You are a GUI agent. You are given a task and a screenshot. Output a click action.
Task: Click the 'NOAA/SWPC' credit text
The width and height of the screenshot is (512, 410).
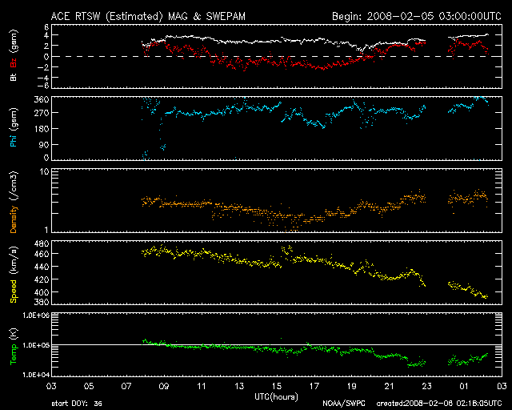click(x=343, y=404)
